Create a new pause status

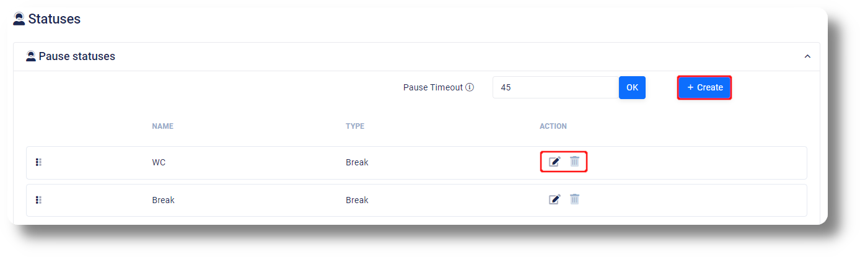704,87
